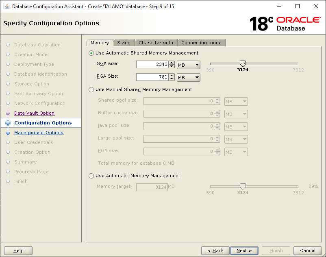The width and height of the screenshot is (326, 257).
Task: Click the Shared pool size spinner arrows
Action: 217,101
